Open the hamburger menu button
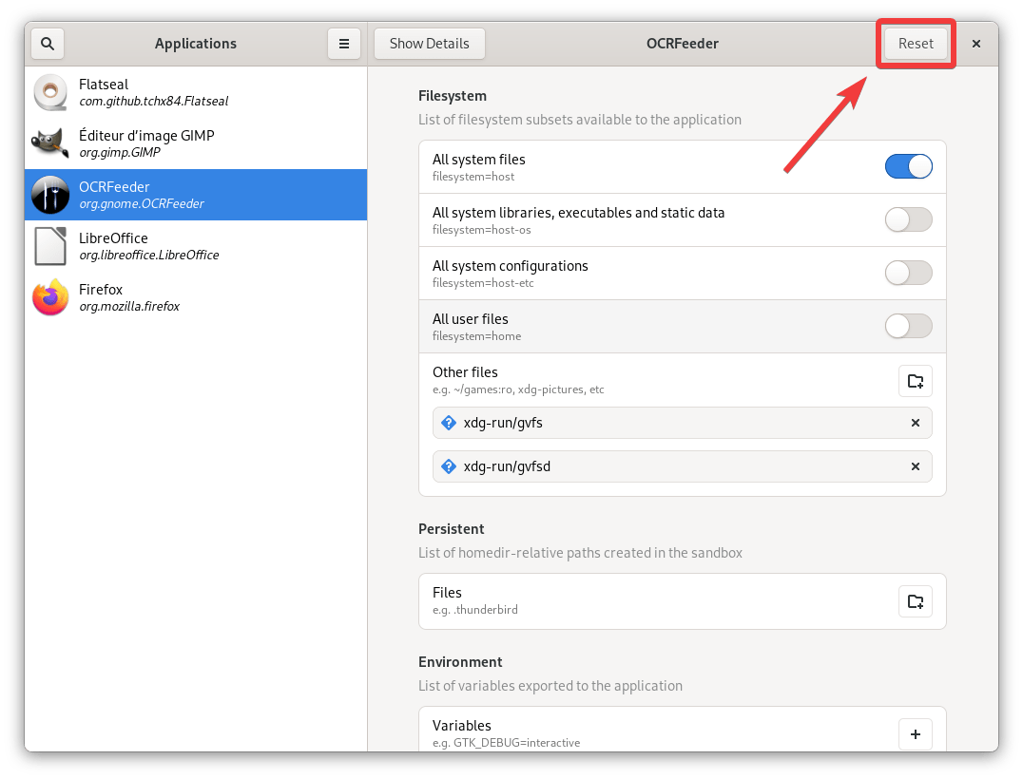 click(x=343, y=44)
